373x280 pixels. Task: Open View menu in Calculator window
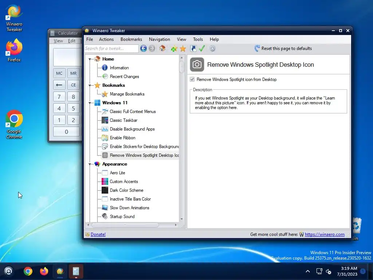(58, 41)
